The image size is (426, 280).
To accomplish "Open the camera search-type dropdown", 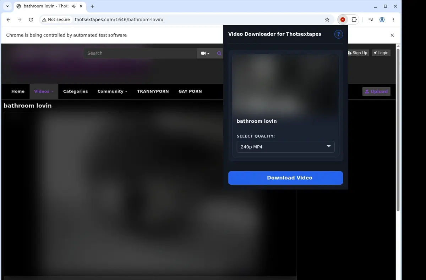I will 205,53.
